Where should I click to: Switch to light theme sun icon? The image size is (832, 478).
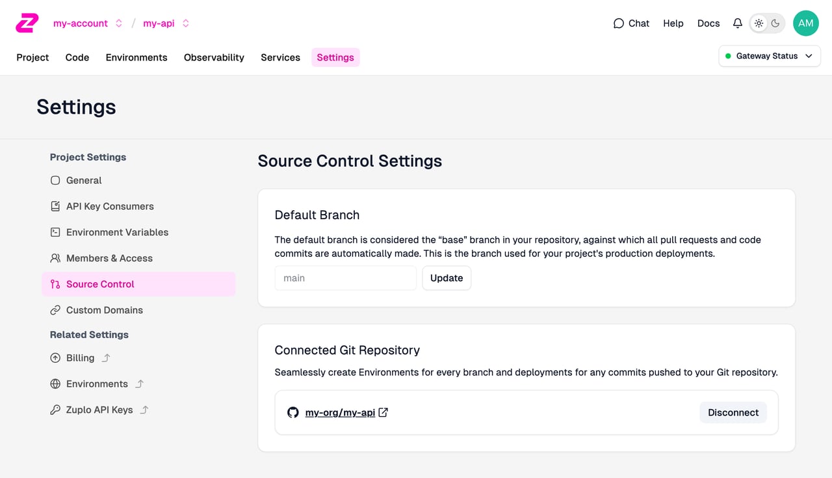click(x=759, y=23)
